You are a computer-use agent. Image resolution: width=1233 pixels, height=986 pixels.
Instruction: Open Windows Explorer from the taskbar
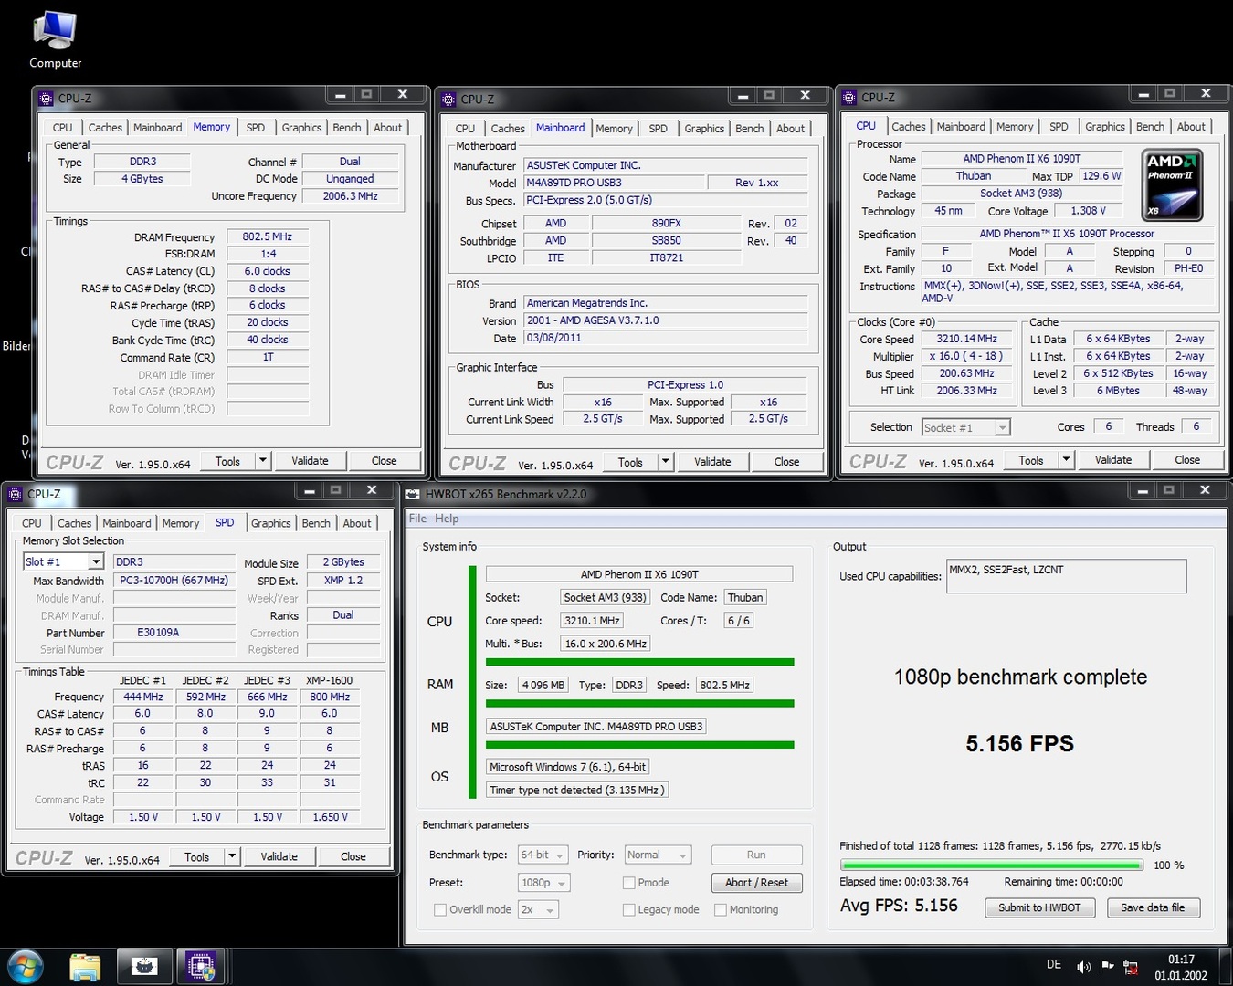tap(85, 967)
